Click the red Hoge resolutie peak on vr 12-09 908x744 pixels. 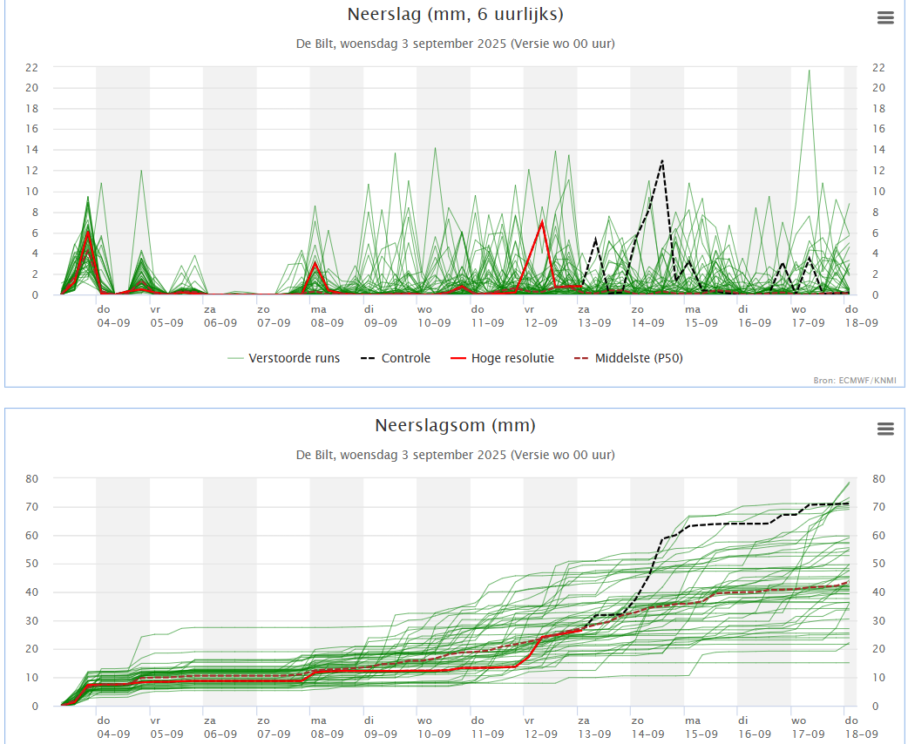click(x=542, y=222)
